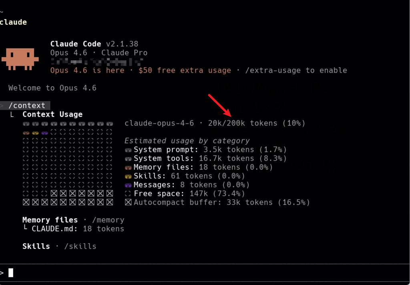Click 'Autocompact buffer: 33k tokens (16.5%)' text
Viewport: 410px width, 285px height.
pos(222,203)
